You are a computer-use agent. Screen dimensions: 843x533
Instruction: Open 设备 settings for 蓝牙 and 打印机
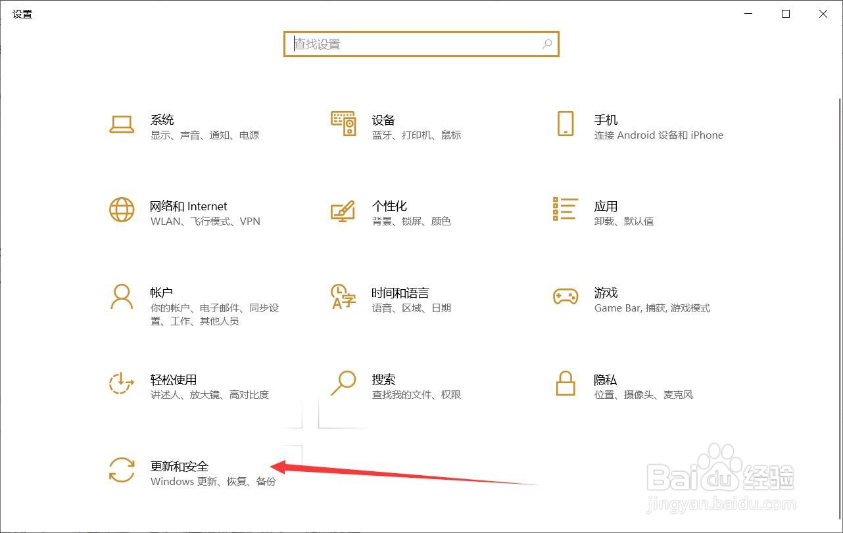point(383,120)
